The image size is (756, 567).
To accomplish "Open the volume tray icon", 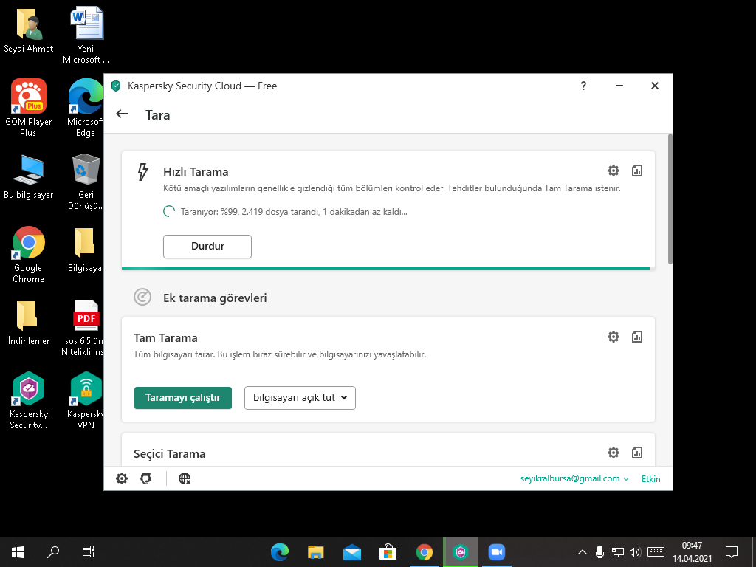I will [635, 552].
